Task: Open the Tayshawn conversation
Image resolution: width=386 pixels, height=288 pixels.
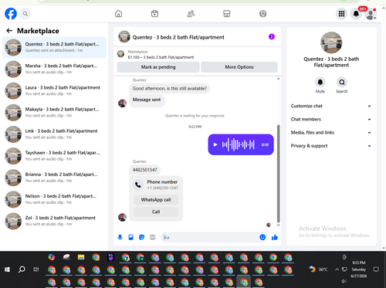Action: (x=54, y=156)
